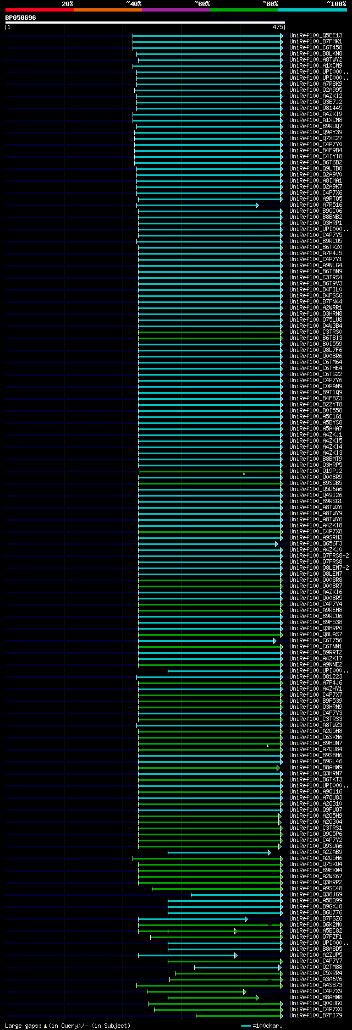352x1030 pixels.
Task: Click the query end position 475
Action: point(277,27)
